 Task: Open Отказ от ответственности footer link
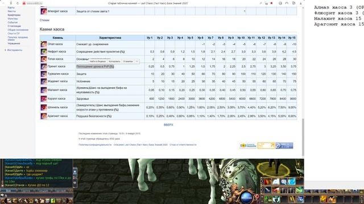[x=183, y=145]
